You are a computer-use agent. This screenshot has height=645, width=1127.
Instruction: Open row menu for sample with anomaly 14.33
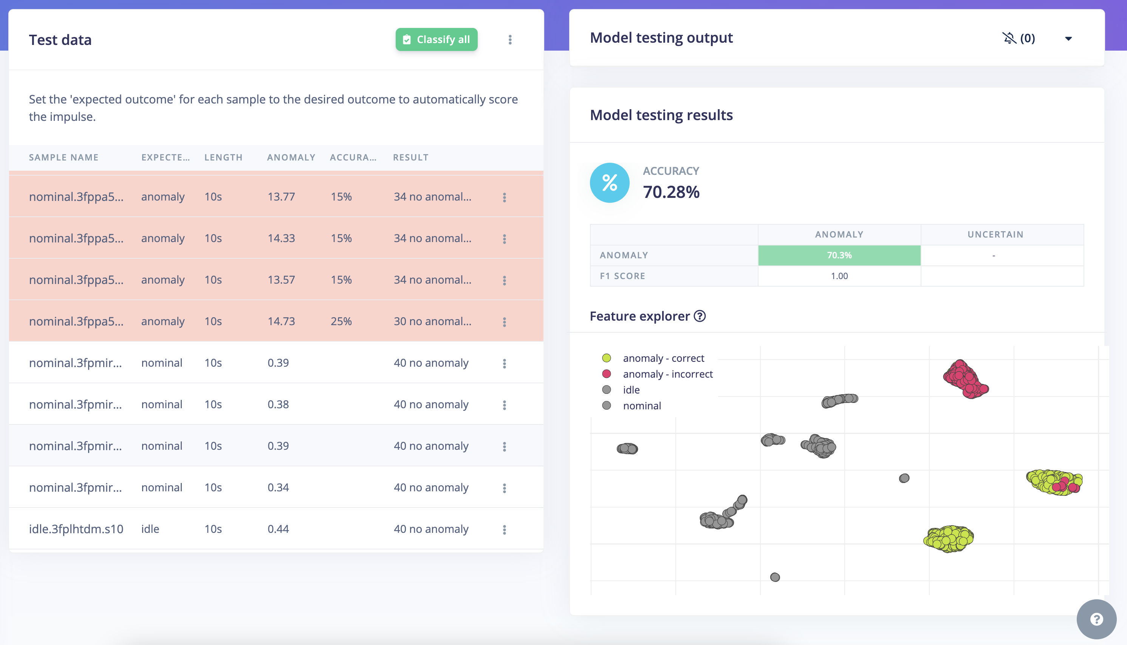tap(504, 239)
